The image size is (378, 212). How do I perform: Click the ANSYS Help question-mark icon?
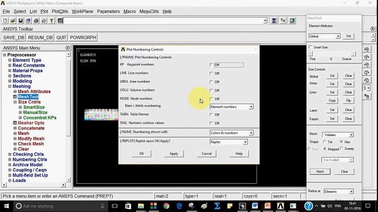(51, 21)
